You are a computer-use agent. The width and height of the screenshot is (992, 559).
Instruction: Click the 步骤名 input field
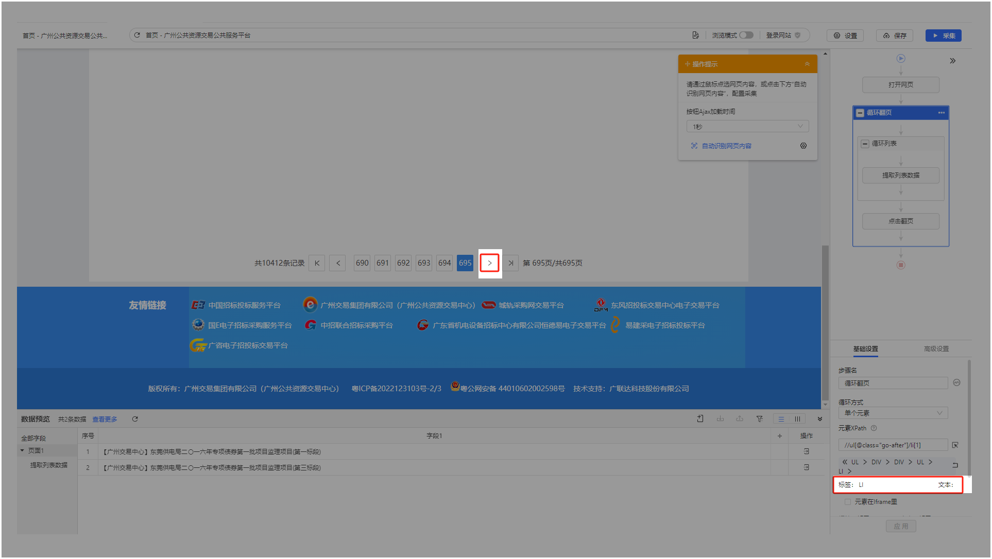(x=892, y=383)
